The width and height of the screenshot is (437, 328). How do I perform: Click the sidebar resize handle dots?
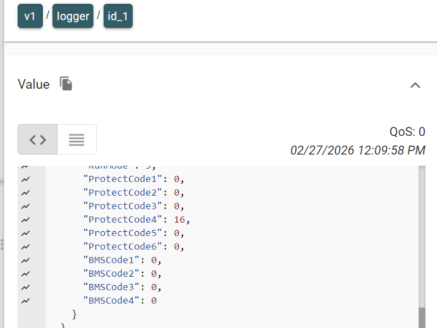(2, 245)
